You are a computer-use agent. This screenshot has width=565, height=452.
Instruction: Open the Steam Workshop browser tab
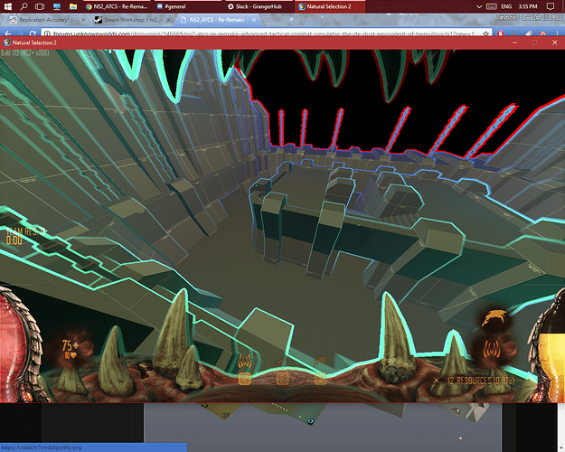click(129, 19)
